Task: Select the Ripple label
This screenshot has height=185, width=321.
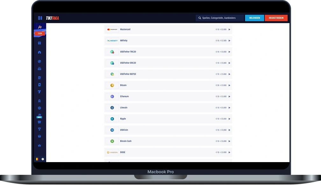Action: click(123, 119)
